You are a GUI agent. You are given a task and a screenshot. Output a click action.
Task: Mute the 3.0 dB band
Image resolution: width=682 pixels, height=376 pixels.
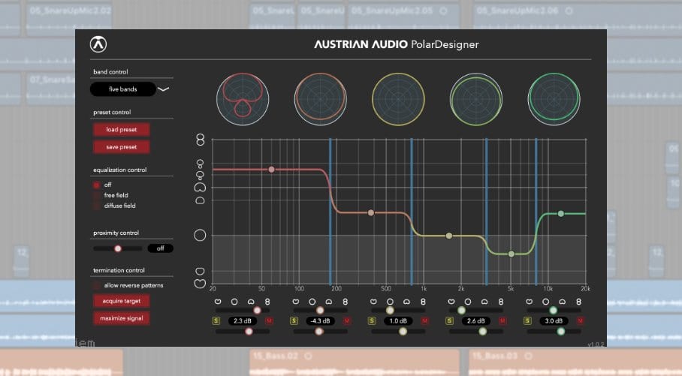[x=580, y=320]
